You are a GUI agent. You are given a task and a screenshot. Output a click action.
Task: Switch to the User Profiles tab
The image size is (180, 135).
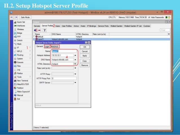pyautogui.click(x=67, y=26)
